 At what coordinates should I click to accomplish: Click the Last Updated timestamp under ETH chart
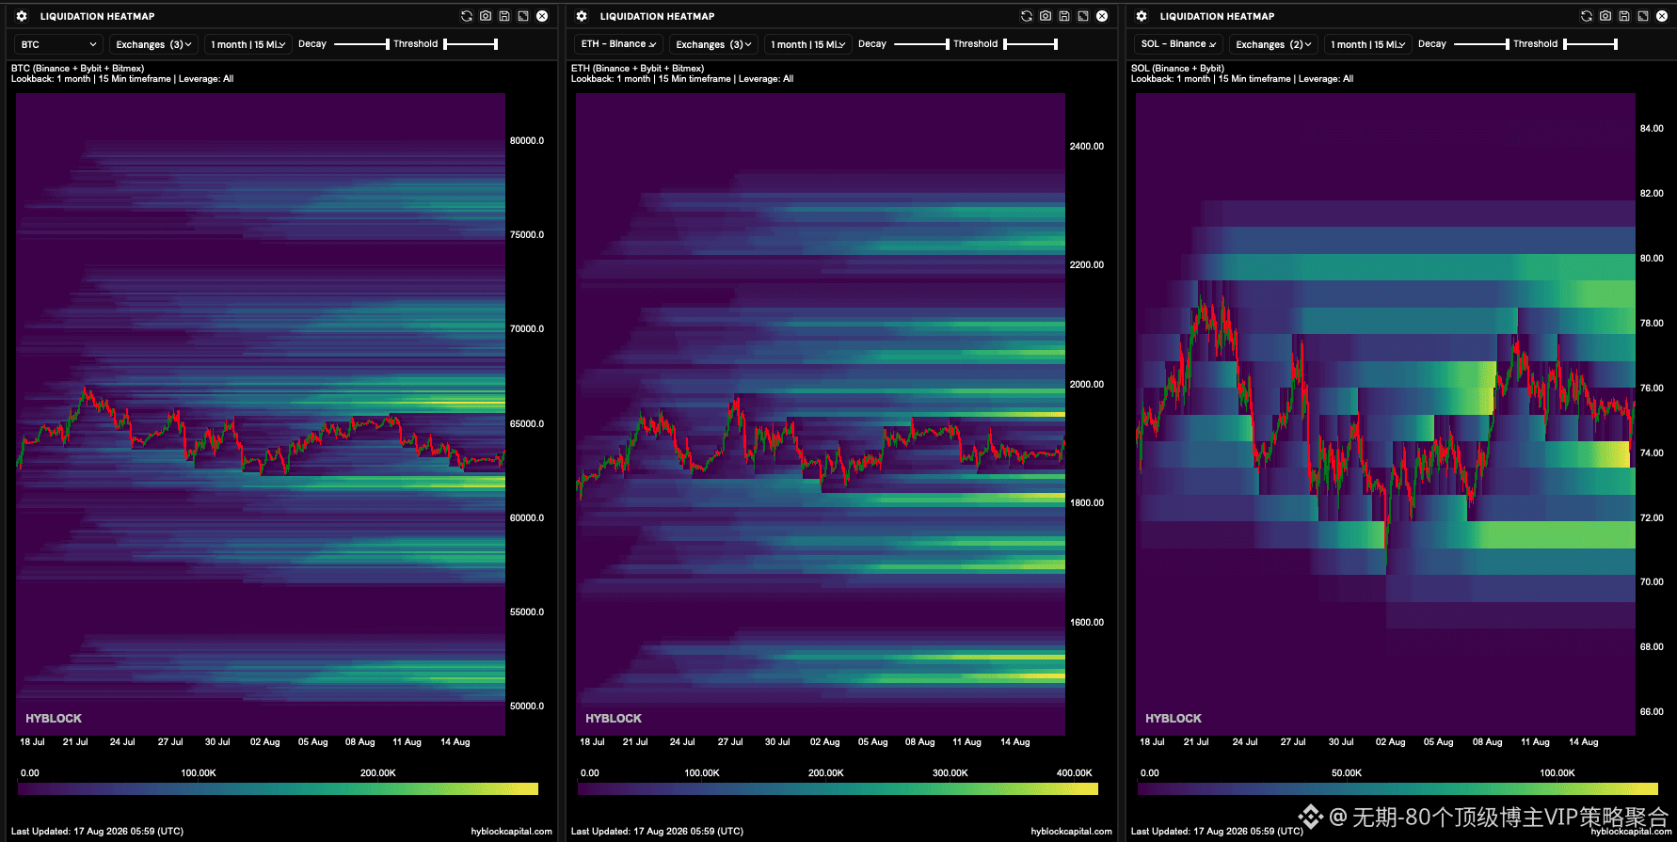tap(657, 832)
